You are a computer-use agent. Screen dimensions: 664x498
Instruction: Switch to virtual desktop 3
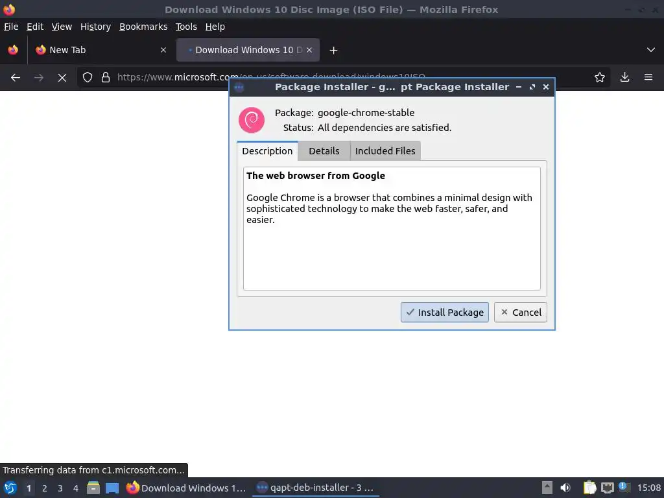click(60, 488)
